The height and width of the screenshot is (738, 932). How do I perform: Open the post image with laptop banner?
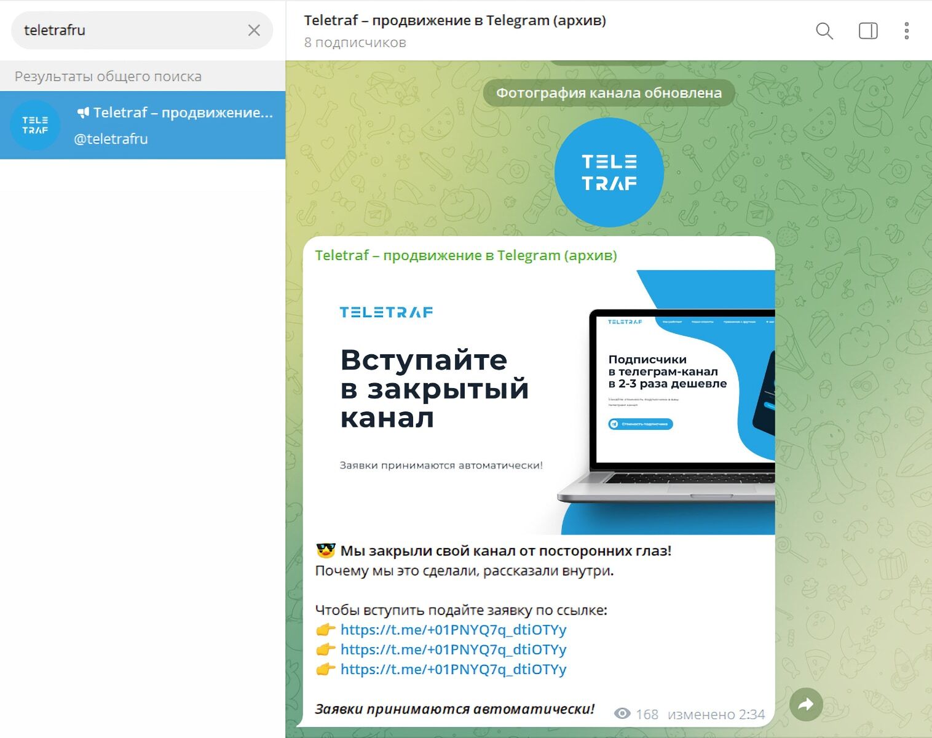point(539,402)
